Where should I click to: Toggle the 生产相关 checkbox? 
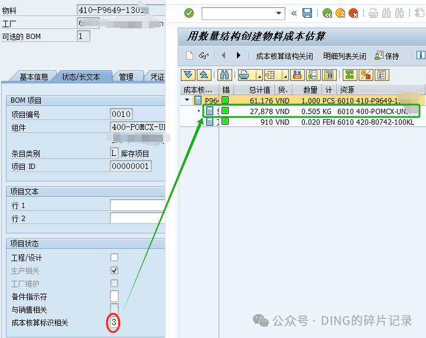pyautogui.click(x=115, y=271)
